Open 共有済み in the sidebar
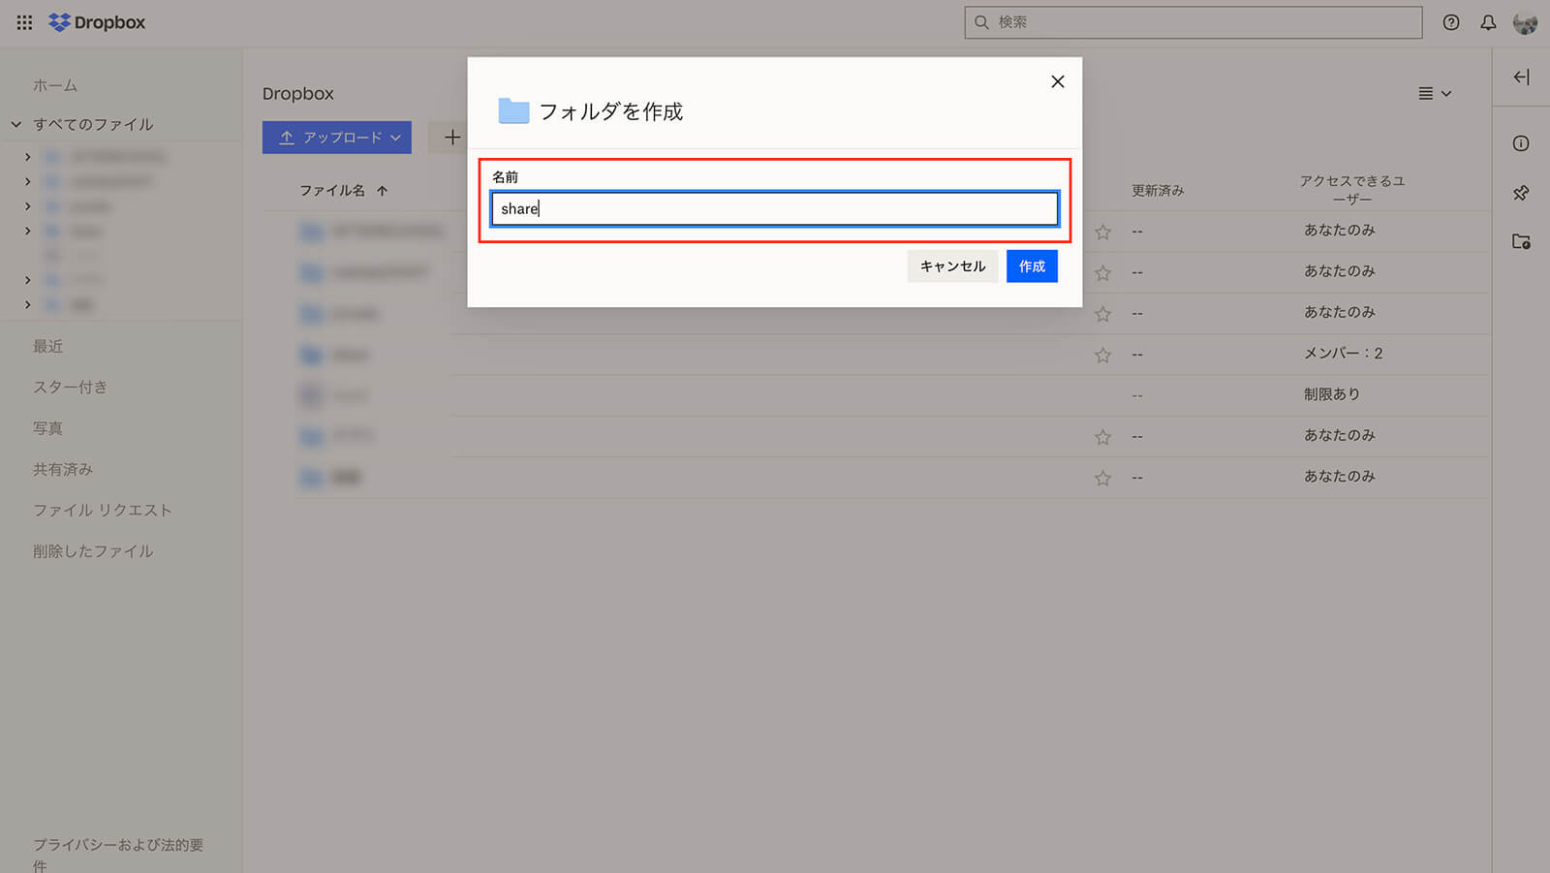Viewport: 1550px width, 873px height. 63,469
